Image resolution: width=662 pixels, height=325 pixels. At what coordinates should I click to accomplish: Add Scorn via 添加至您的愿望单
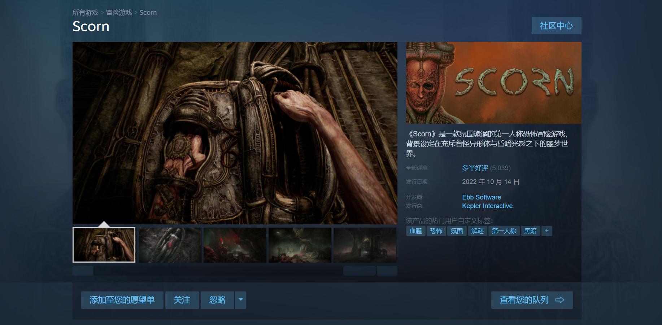(x=122, y=300)
